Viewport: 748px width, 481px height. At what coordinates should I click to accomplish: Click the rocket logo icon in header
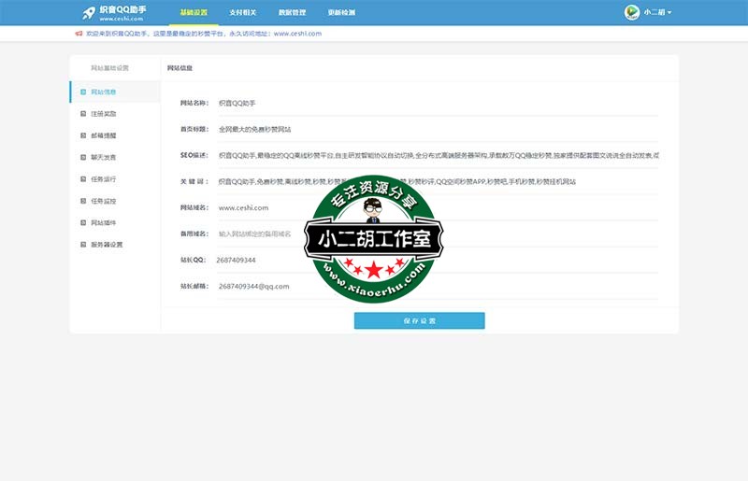click(89, 12)
